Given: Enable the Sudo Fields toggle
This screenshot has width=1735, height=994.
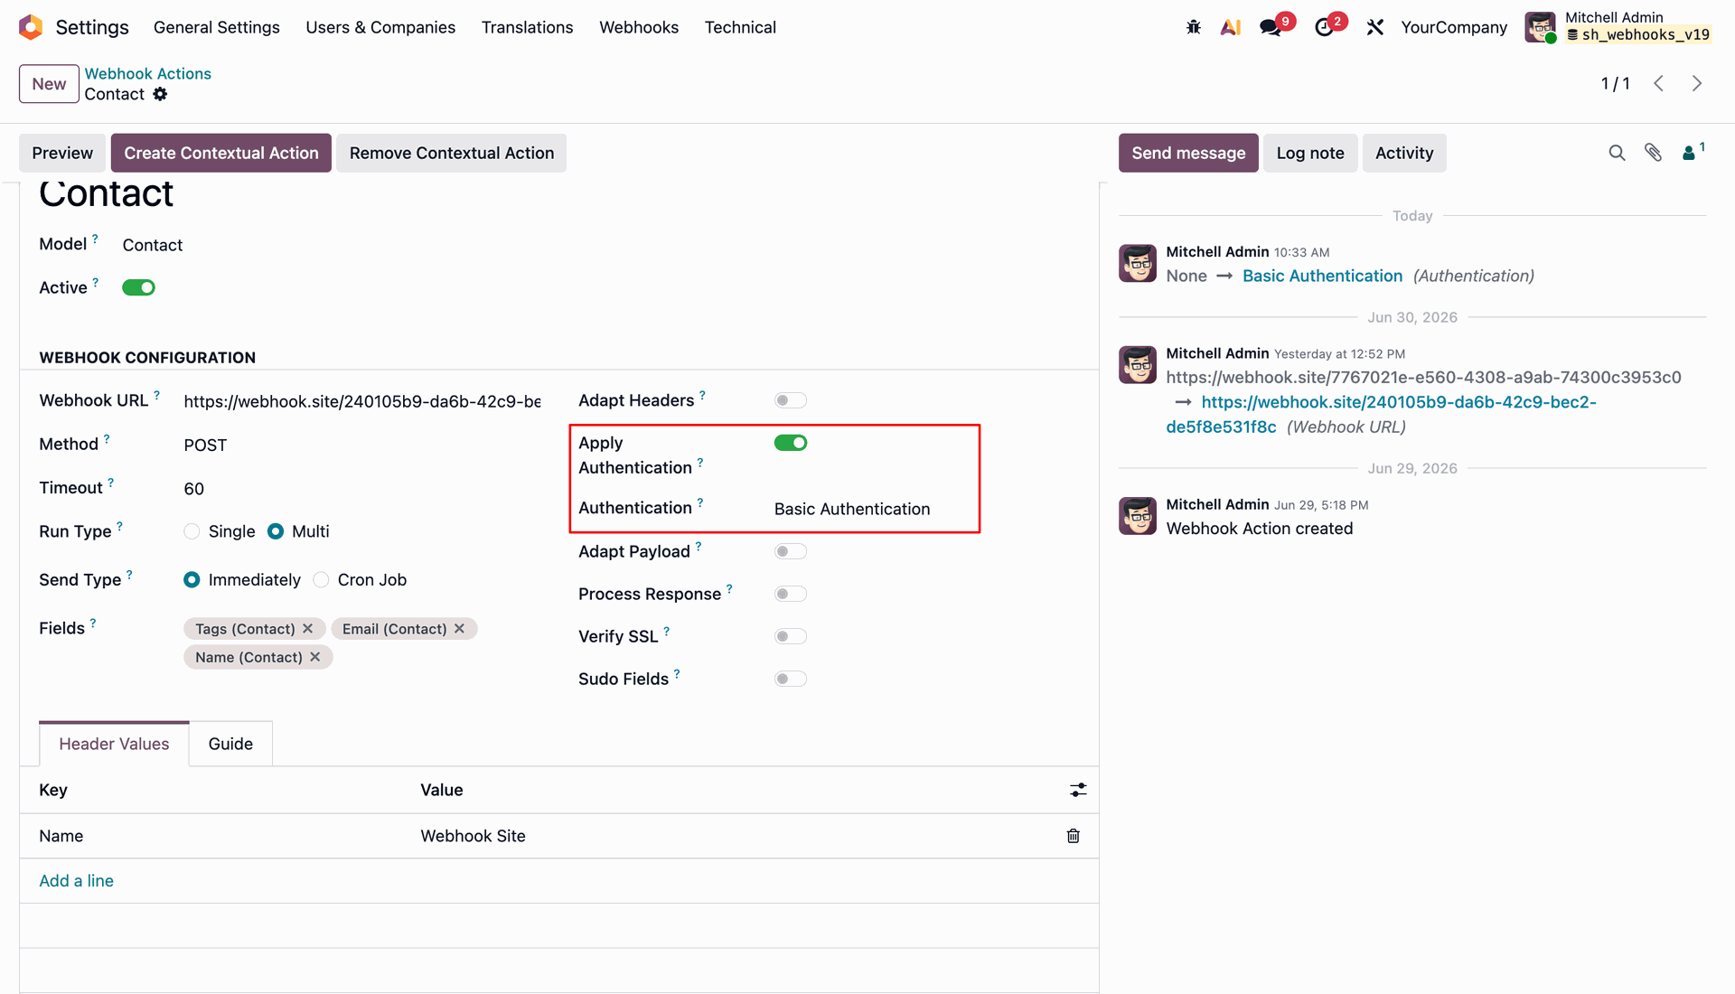Looking at the screenshot, I should [x=790, y=679].
